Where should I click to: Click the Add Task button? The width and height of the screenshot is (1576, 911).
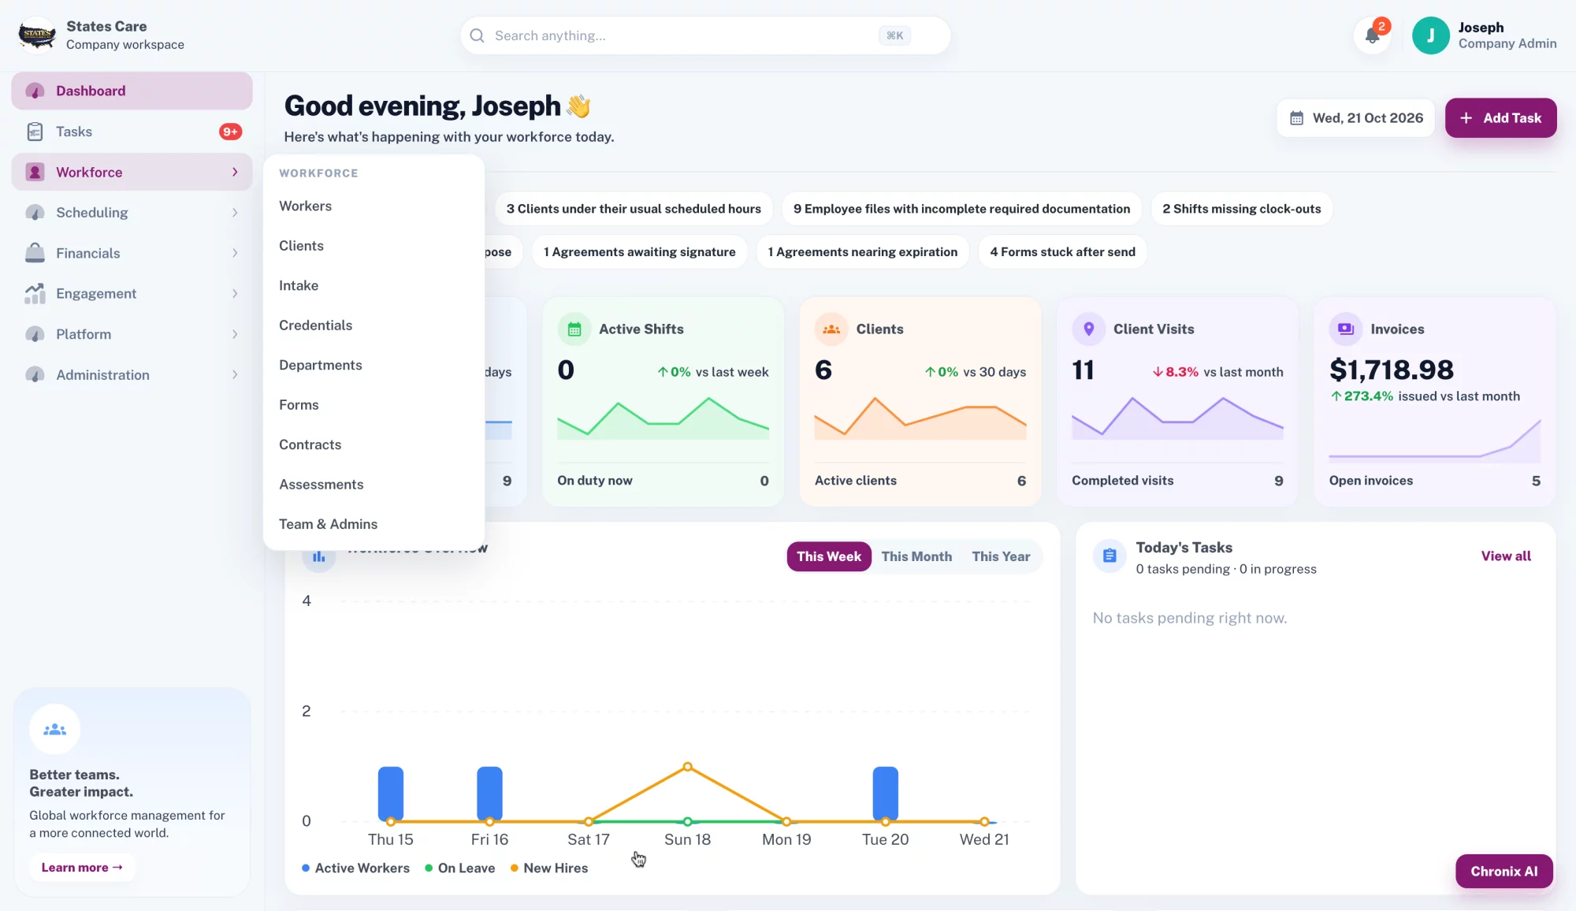(1500, 118)
